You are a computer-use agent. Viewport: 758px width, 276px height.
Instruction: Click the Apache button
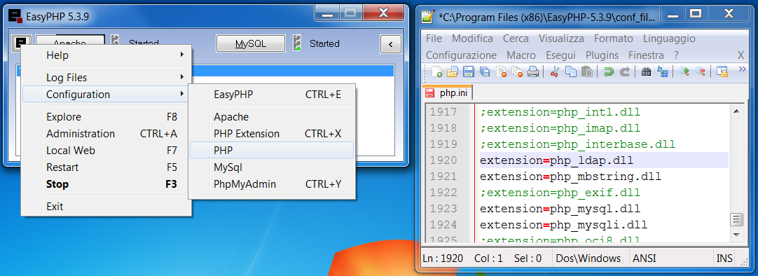[70, 39]
